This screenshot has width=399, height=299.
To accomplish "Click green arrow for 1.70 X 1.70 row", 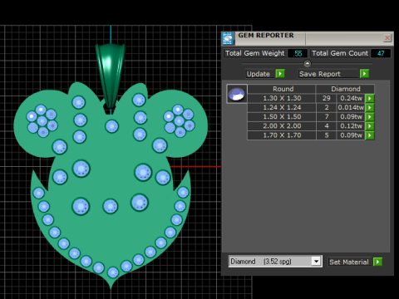I will [x=370, y=135].
